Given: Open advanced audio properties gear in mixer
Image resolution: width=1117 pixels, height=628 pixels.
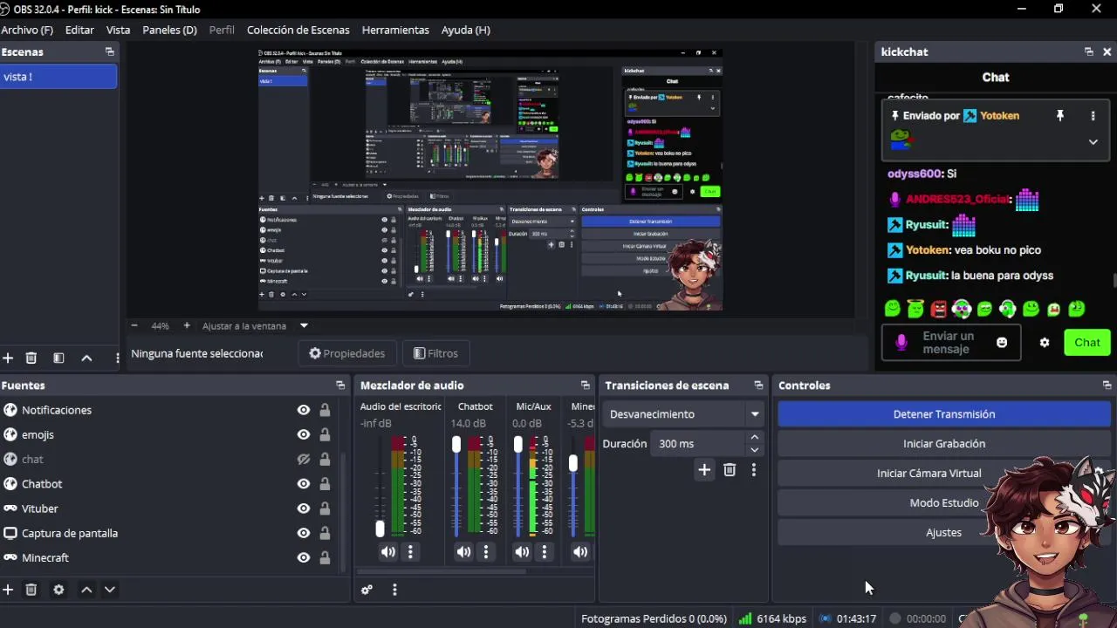Looking at the screenshot, I should [367, 590].
